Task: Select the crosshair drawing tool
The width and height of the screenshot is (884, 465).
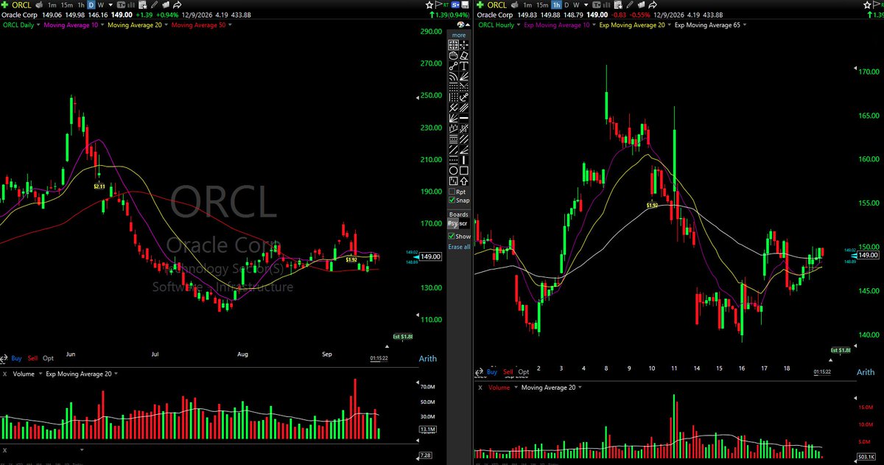Action: point(464,46)
